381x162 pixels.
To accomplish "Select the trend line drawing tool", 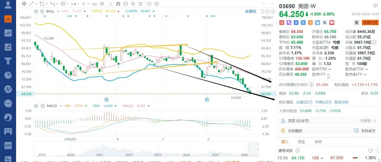I will tap(32, 4).
